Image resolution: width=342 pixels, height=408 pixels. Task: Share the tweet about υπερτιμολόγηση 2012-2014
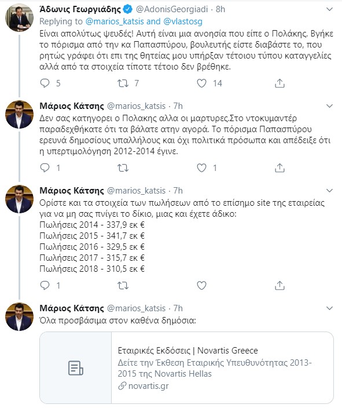[x=280, y=168]
